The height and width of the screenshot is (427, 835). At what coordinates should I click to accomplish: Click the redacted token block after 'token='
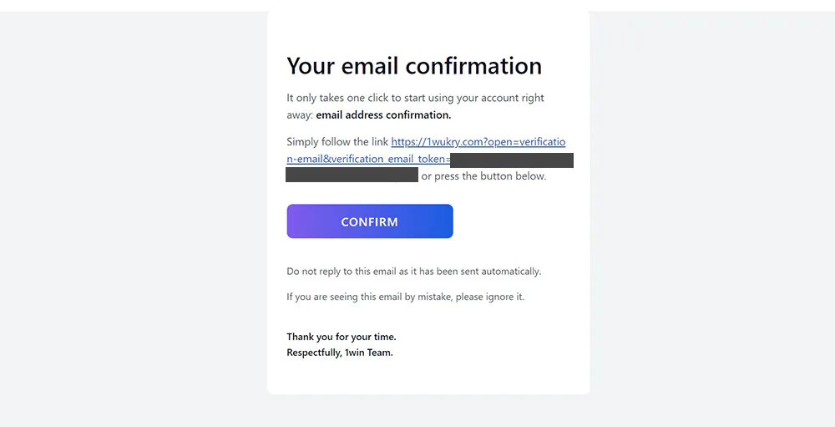tap(512, 160)
